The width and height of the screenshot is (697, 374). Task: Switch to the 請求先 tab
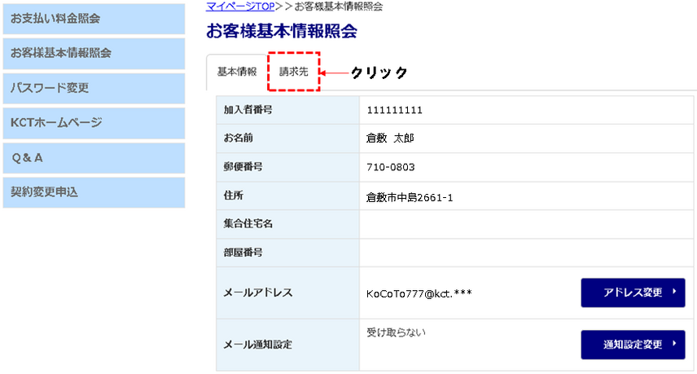(293, 72)
